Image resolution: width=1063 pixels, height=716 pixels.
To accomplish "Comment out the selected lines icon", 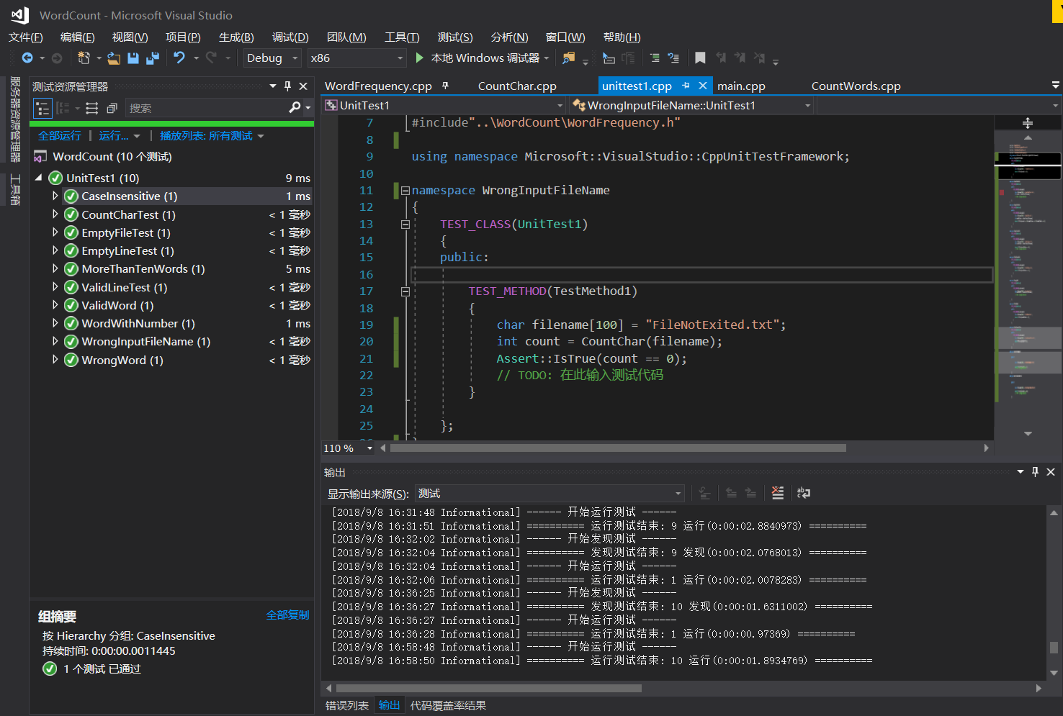I will tap(655, 58).
